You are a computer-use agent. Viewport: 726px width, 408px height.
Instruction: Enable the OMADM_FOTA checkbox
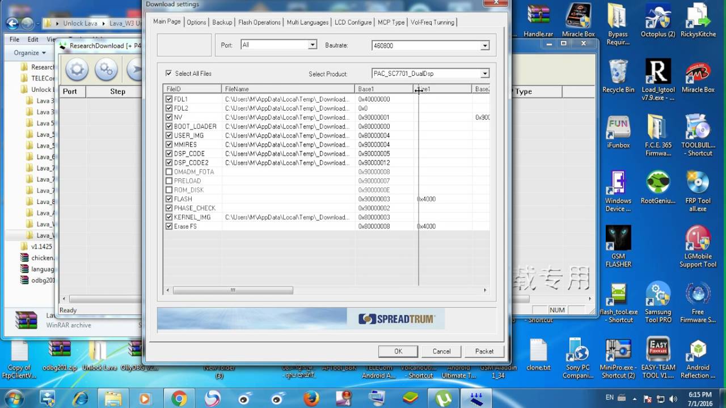(168, 172)
